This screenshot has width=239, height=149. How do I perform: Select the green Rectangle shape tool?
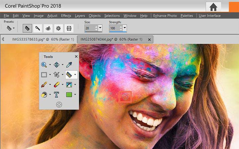69,95
